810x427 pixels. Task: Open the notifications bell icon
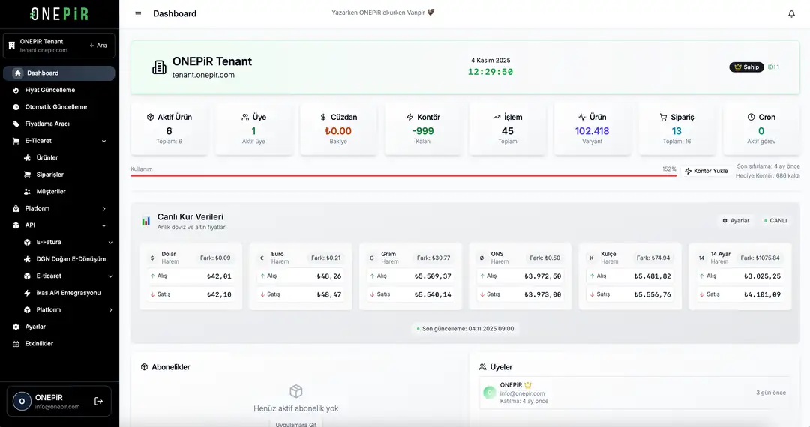(x=791, y=14)
